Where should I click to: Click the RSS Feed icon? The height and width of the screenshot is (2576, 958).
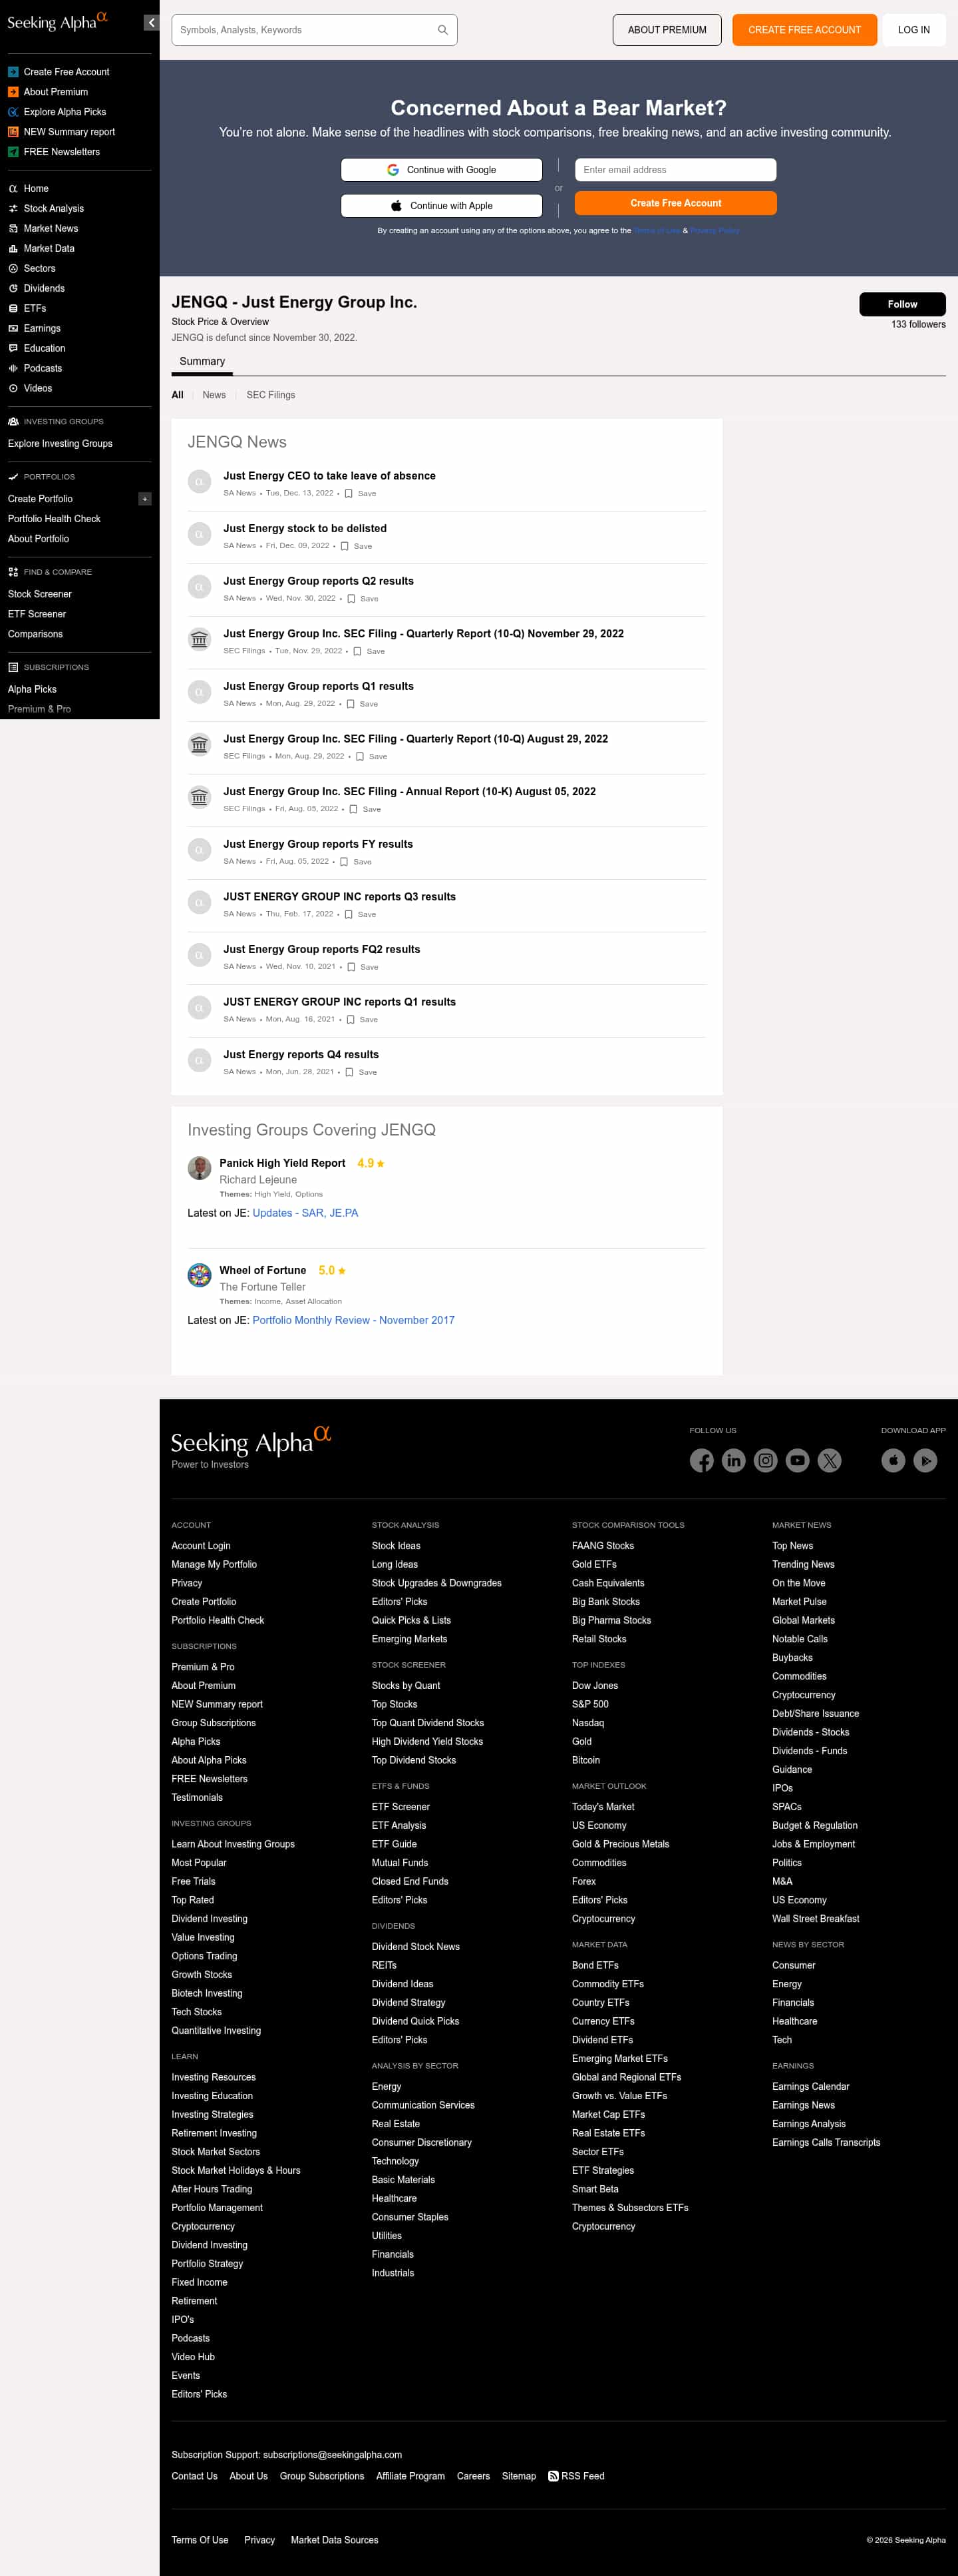click(554, 2475)
